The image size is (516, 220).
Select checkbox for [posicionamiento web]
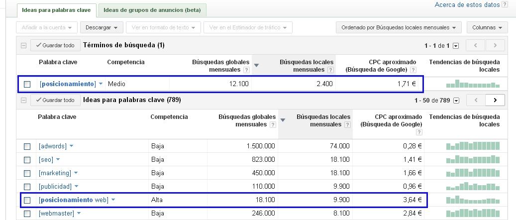click(x=27, y=200)
